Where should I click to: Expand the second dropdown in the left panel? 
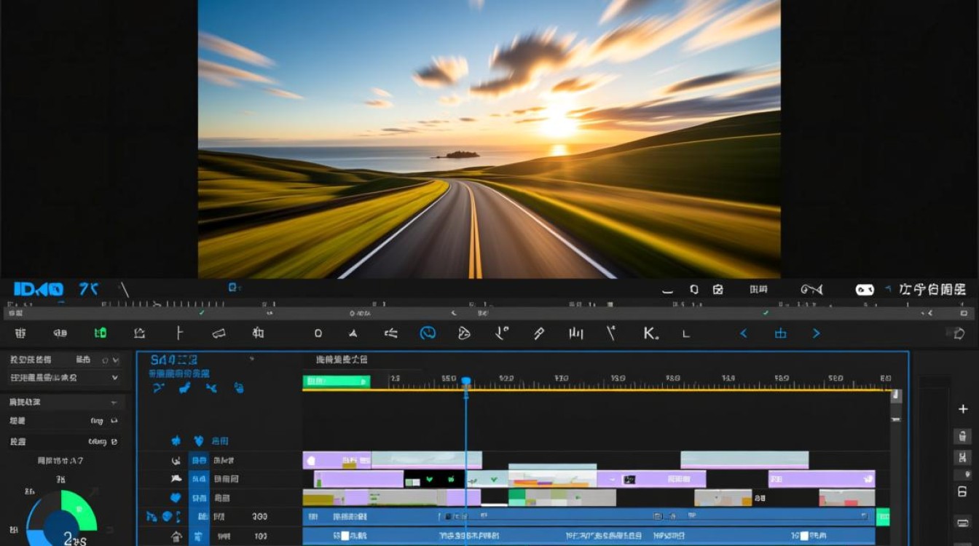(x=114, y=378)
